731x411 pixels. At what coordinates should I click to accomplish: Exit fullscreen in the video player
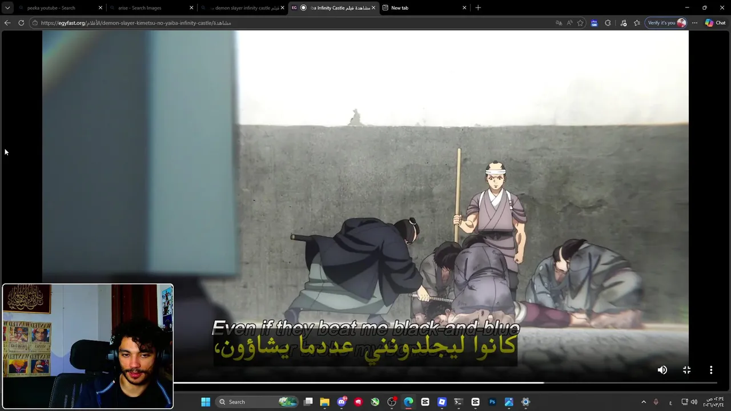click(x=686, y=370)
